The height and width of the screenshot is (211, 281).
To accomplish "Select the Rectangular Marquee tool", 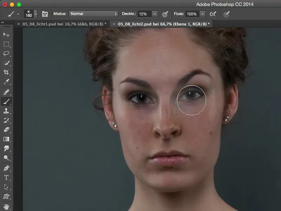I will coord(6,44).
